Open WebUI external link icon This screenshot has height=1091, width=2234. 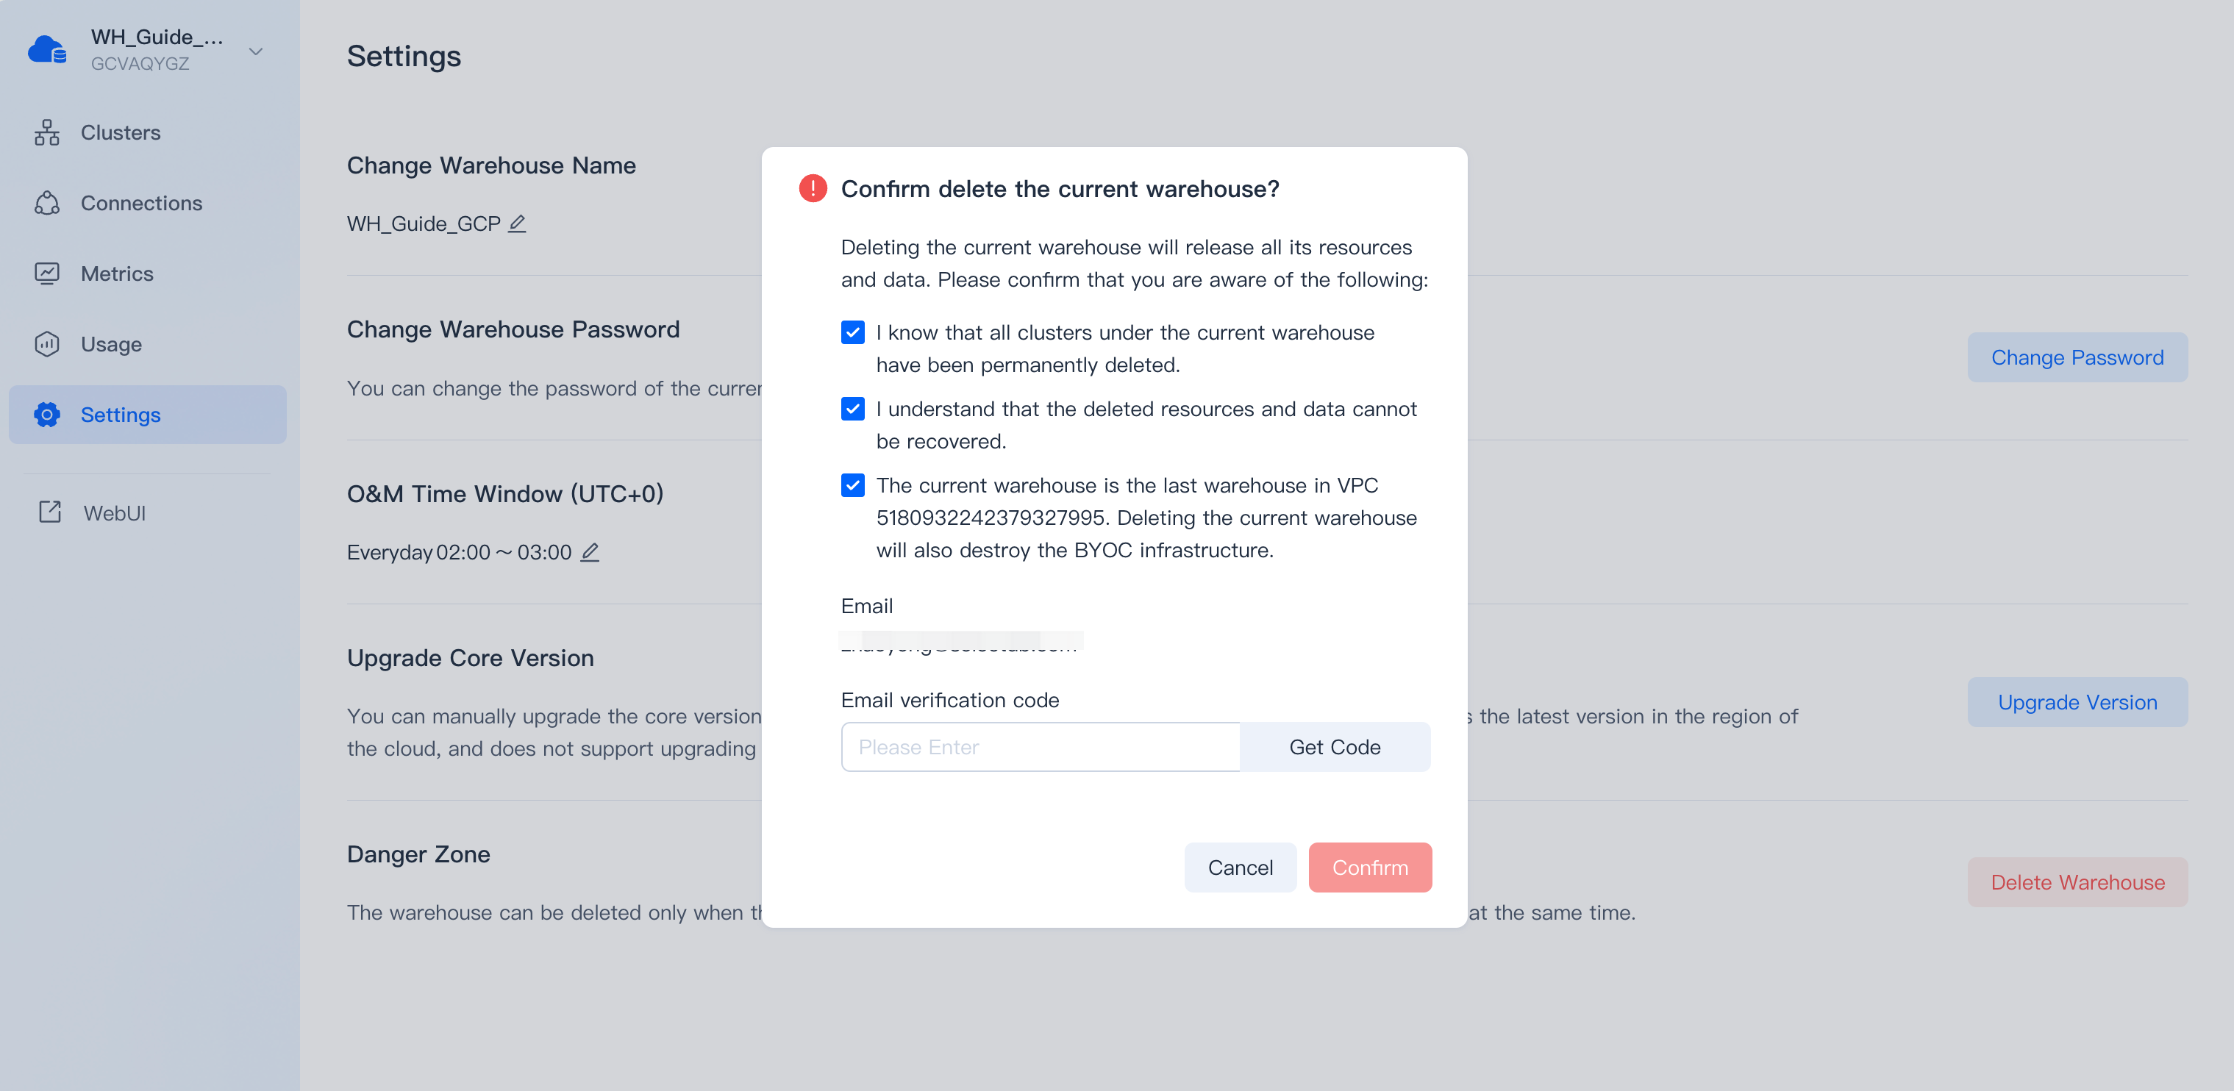coord(50,512)
